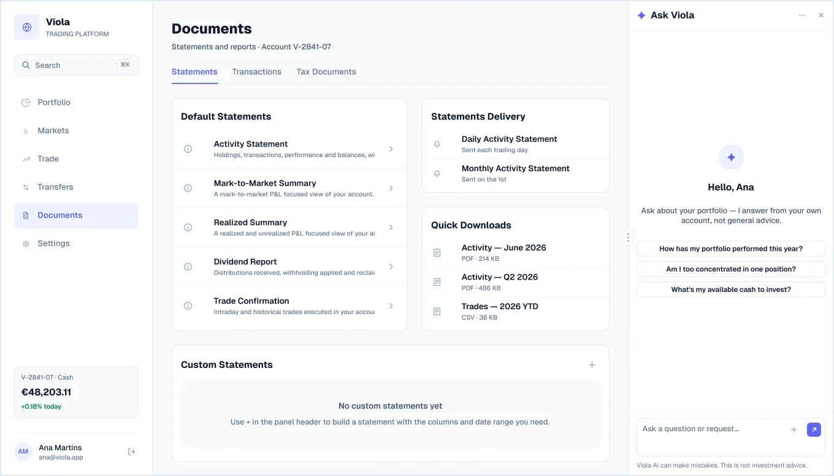Open the Ask Viola more options menu

click(x=802, y=15)
